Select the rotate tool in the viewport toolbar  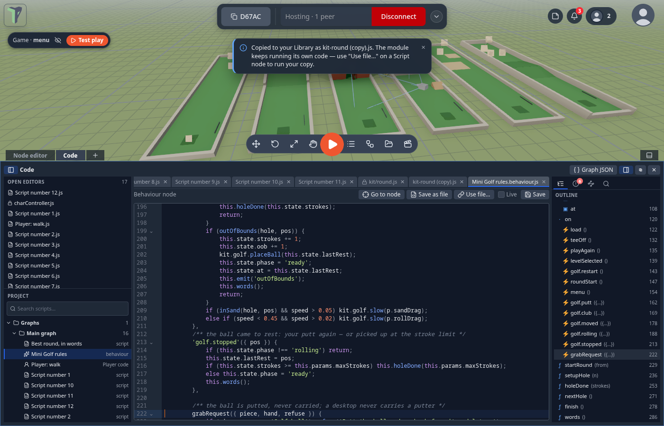275,144
